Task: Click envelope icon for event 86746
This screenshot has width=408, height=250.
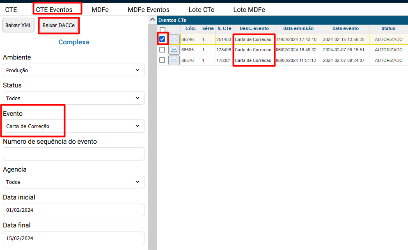Action: [x=174, y=39]
